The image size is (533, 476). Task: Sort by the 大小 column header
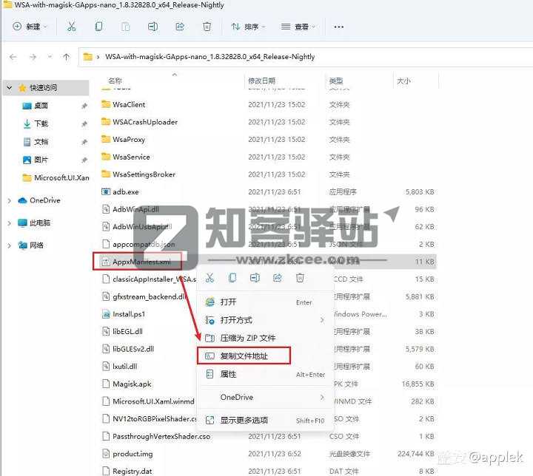click(403, 81)
